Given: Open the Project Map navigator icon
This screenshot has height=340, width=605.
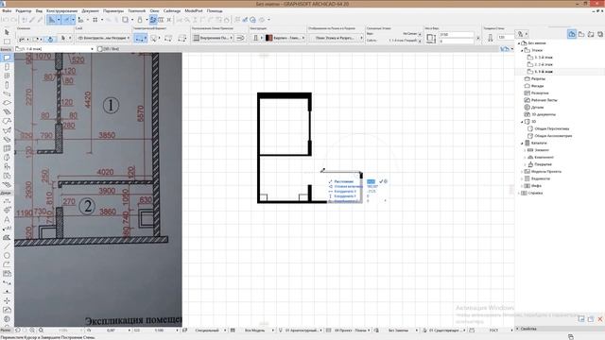Looking at the screenshot, I should point(572,34).
